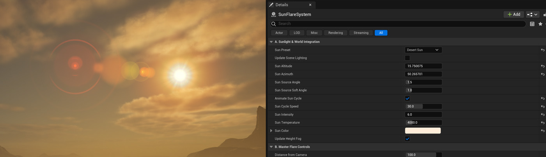Screen dimensions: 546x157
Task: Reset Sun Cycle Speed to default
Action: pos(542,106)
